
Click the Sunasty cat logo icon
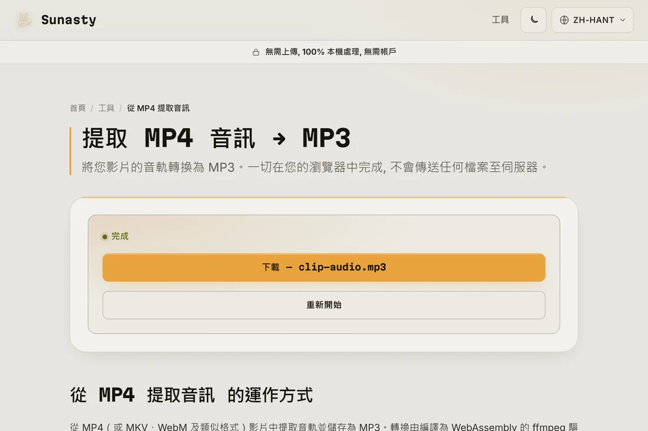24,20
